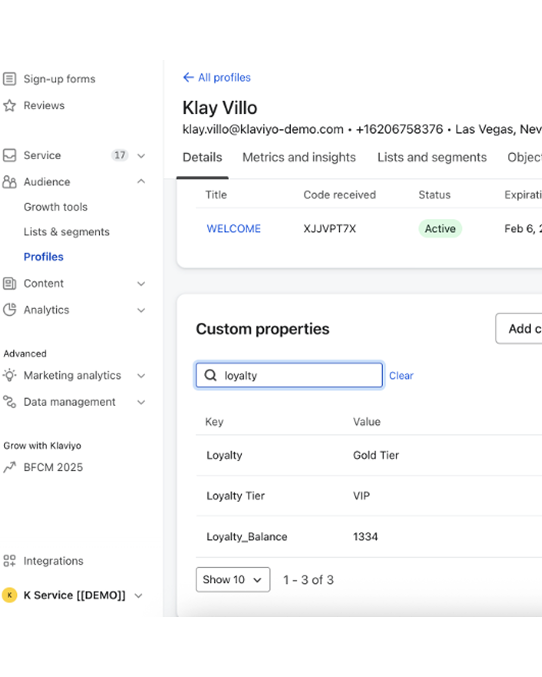Click the Audience people icon
Screen dimensions: 542x677
click(x=10, y=182)
